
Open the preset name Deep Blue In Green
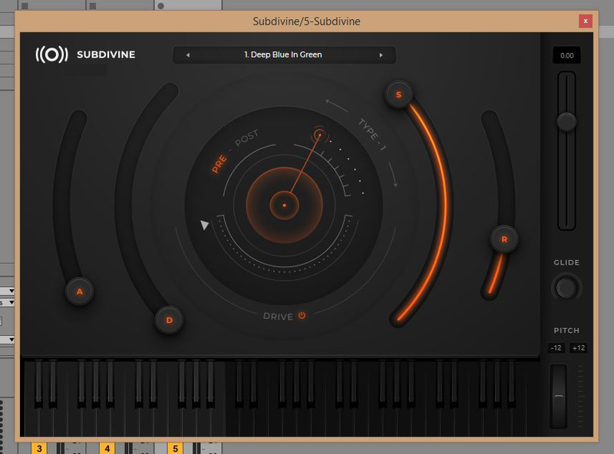pyautogui.click(x=282, y=54)
